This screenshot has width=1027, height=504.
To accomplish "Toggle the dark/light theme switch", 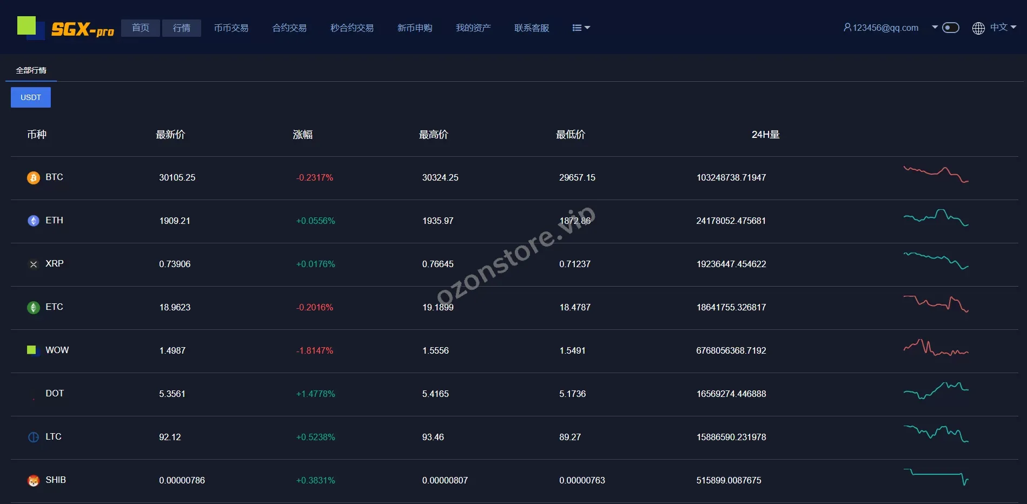I will [950, 28].
